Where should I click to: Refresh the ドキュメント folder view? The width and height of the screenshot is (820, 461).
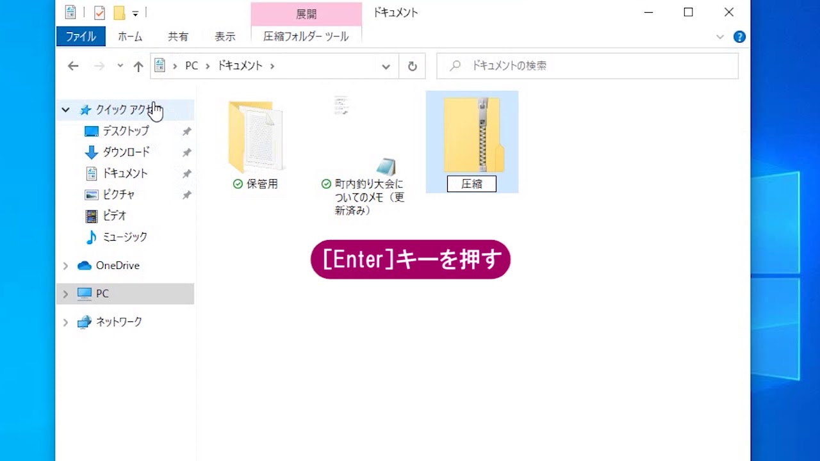(x=412, y=66)
